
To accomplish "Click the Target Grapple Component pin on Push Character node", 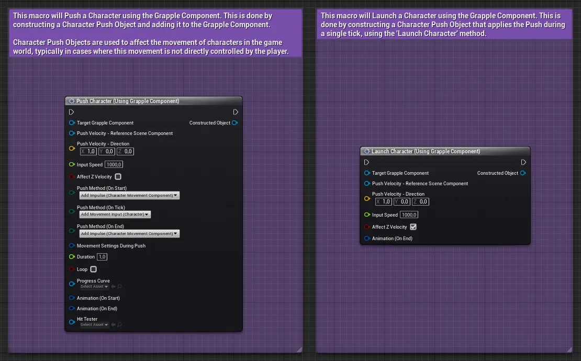I will [72, 122].
